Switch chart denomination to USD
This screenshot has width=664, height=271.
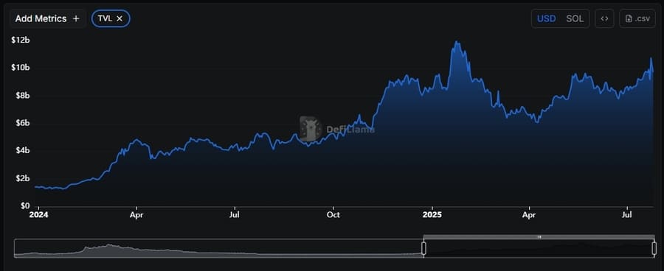[x=546, y=18]
